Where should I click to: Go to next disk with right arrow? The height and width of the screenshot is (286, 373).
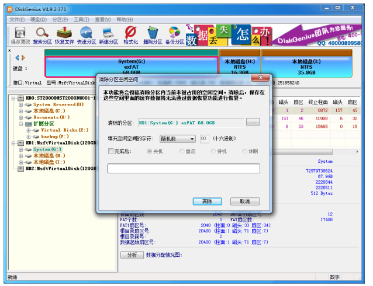(23, 58)
